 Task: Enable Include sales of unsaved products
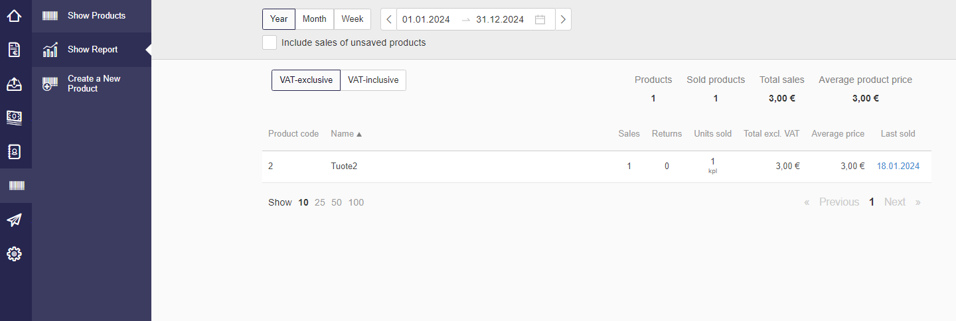[270, 42]
